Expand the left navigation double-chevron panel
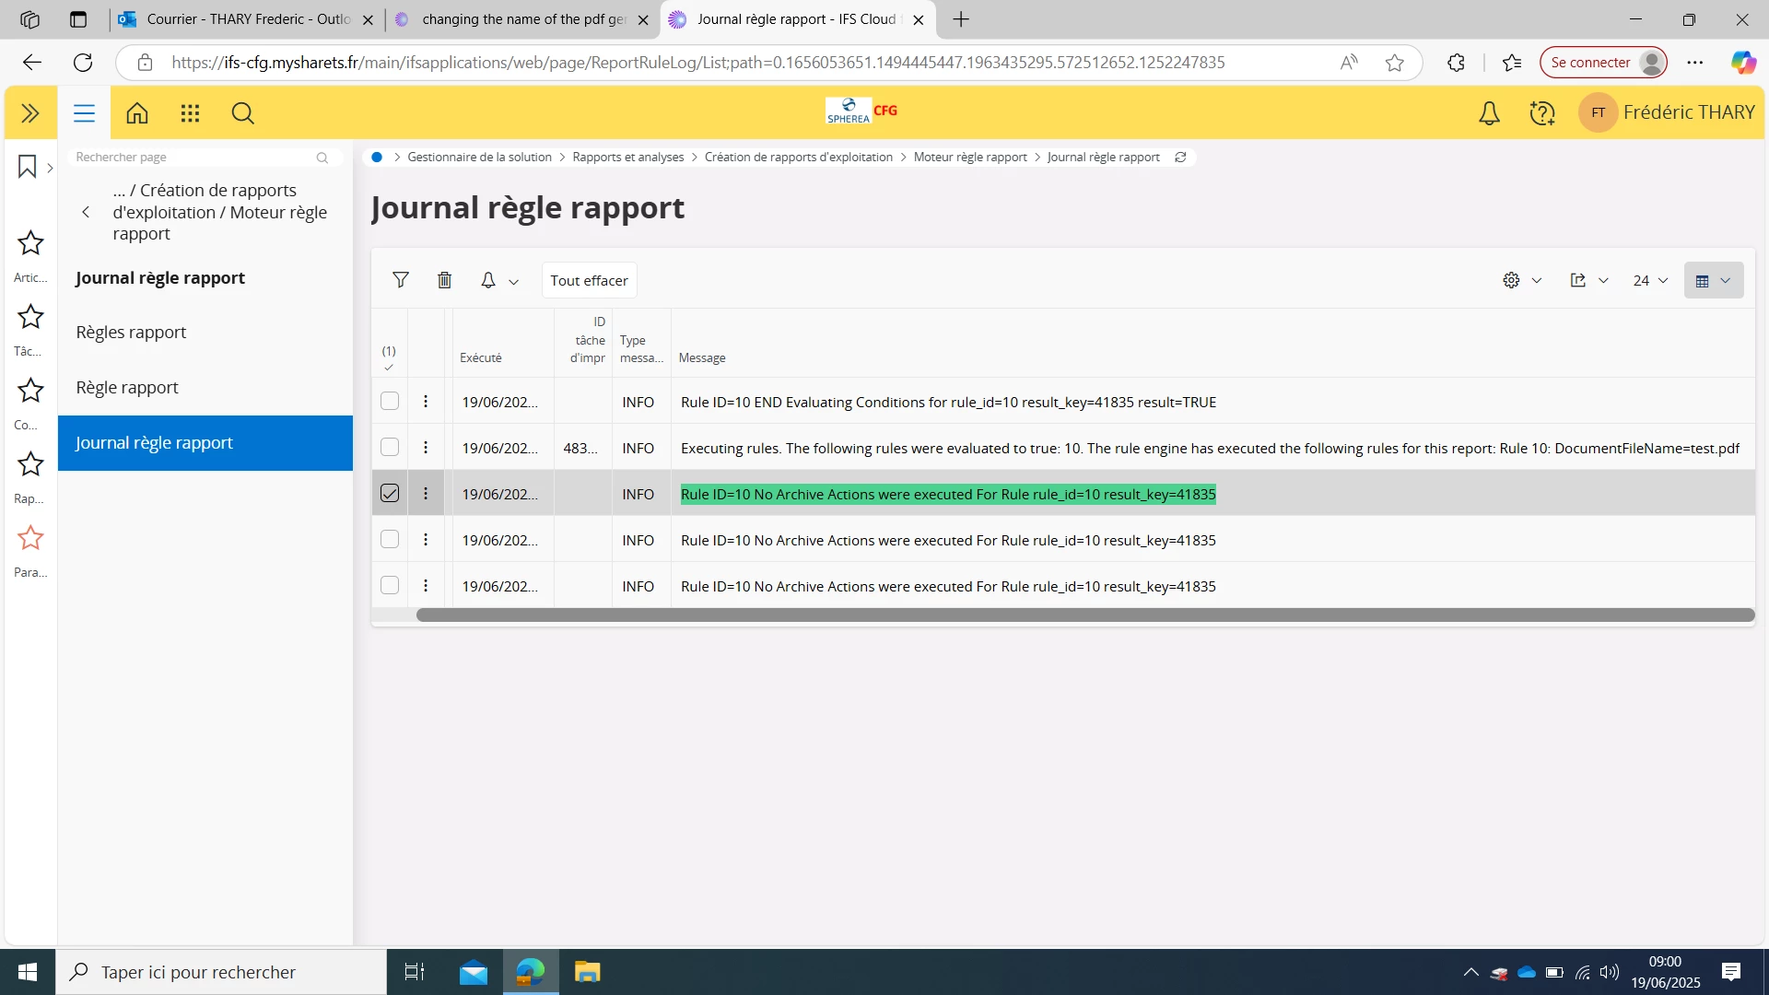This screenshot has height=995, width=1769. [x=30, y=113]
